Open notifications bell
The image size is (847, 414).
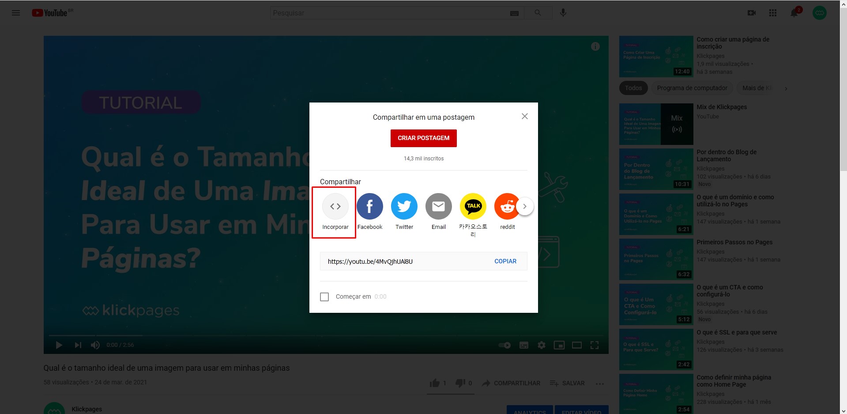(x=794, y=13)
